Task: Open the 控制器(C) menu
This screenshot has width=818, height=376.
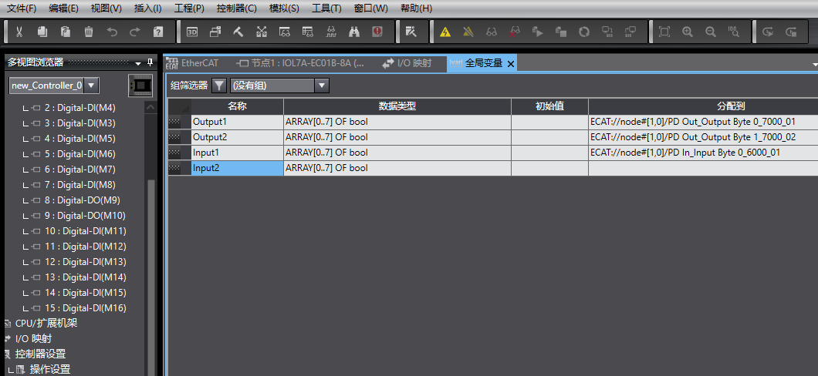Action: tap(236, 8)
